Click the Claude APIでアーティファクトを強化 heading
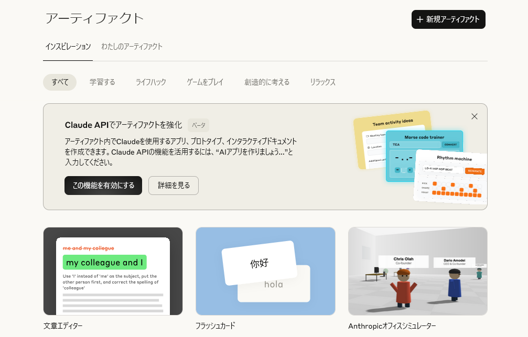 (124, 125)
